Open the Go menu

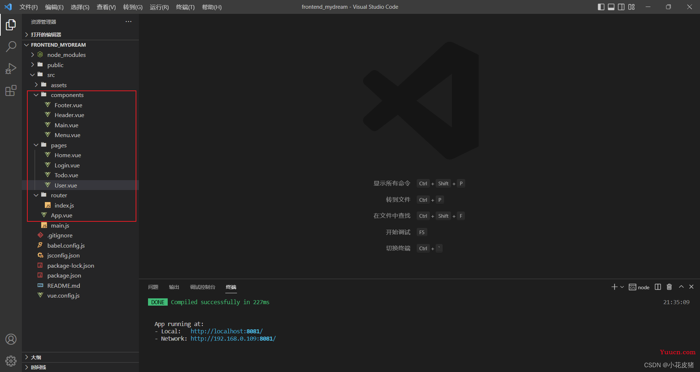(x=133, y=7)
